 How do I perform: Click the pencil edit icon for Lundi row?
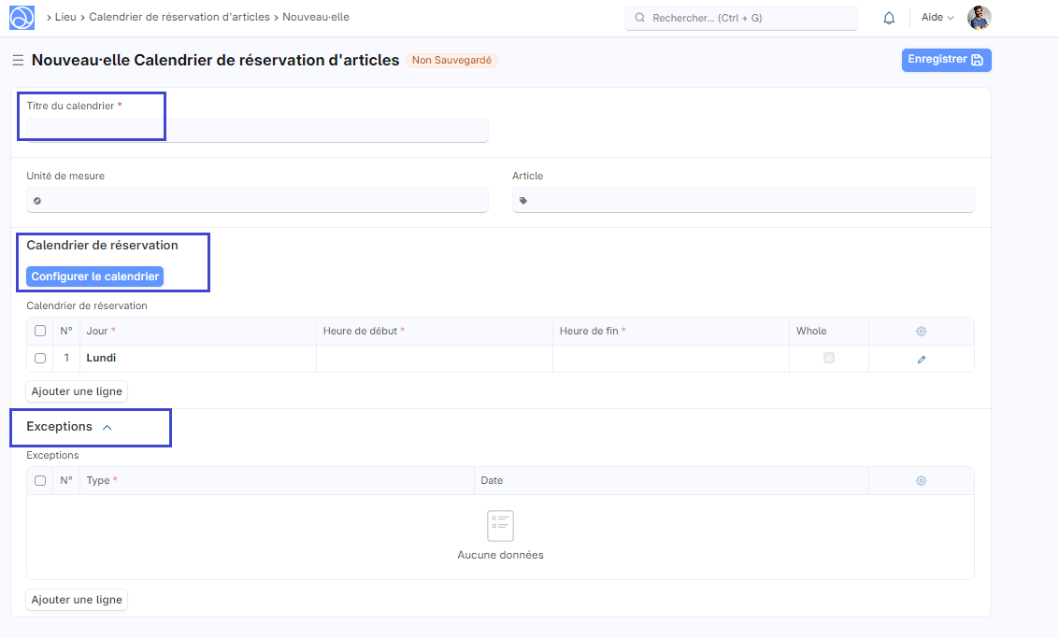921,359
